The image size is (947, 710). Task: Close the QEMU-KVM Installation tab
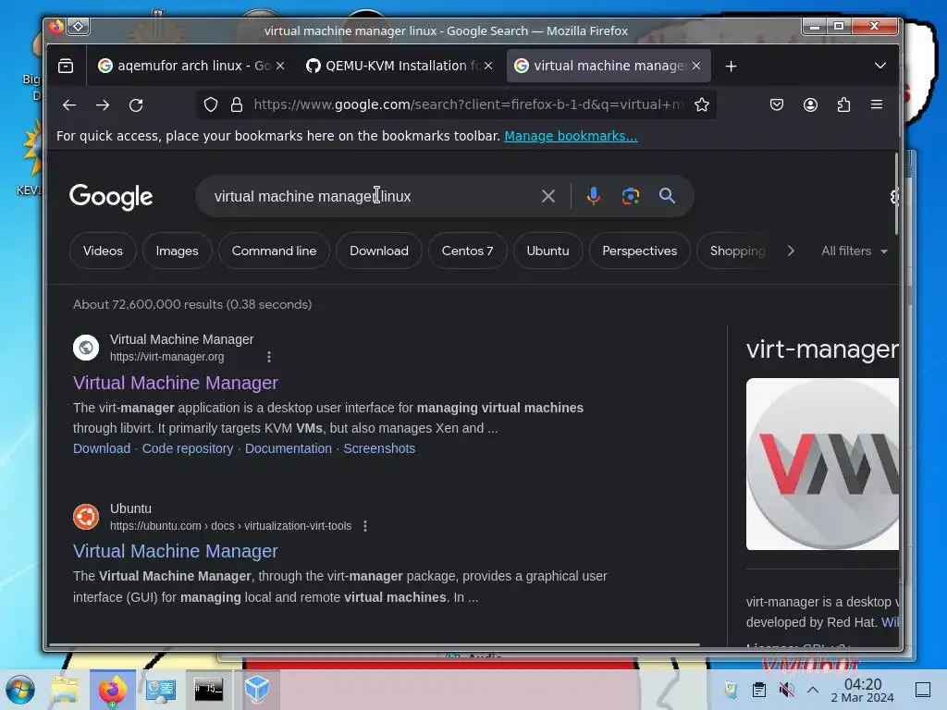(x=488, y=66)
